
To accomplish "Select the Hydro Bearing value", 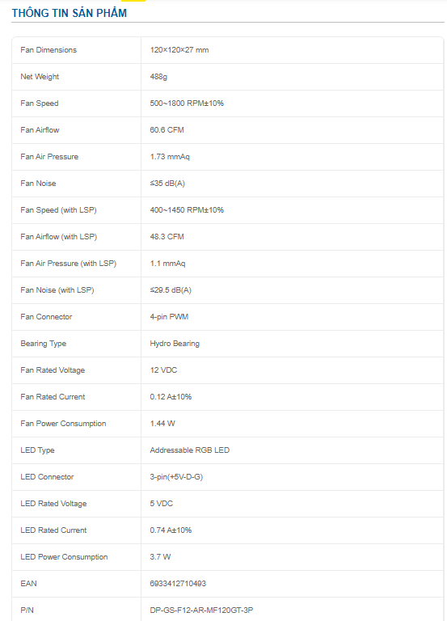I will coord(175,344).
